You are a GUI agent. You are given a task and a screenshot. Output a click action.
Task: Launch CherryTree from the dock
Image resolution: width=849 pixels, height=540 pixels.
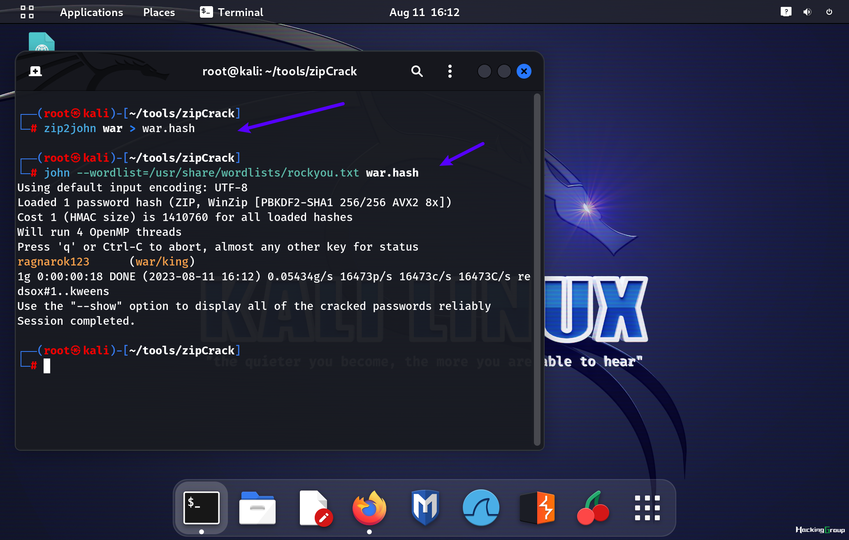pyautogui.click(x=593, y=507)
